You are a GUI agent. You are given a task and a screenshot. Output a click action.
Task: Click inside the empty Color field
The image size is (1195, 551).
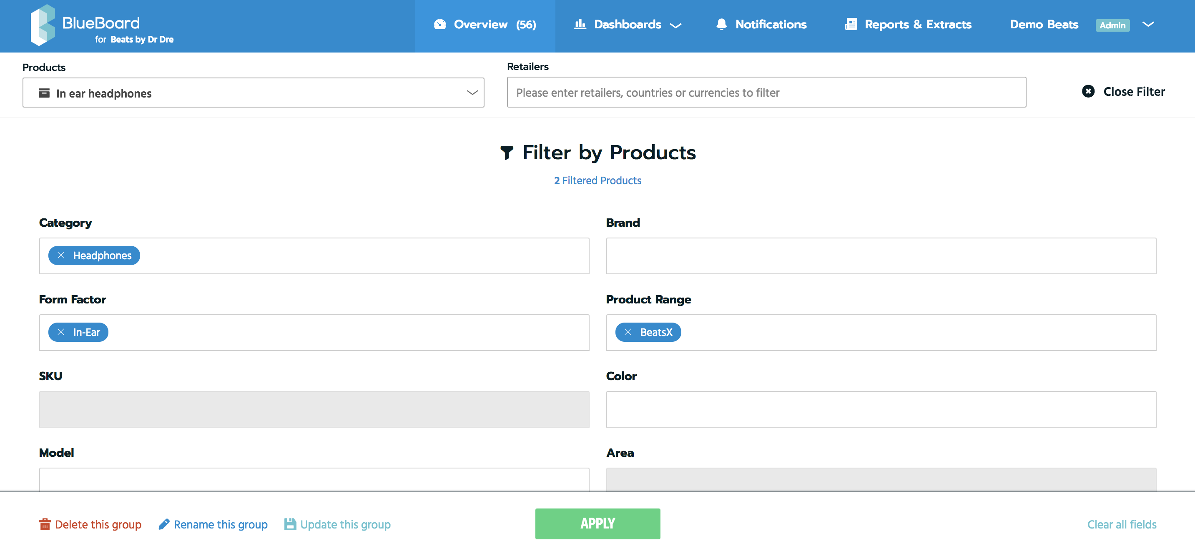(x=881, y=409)
